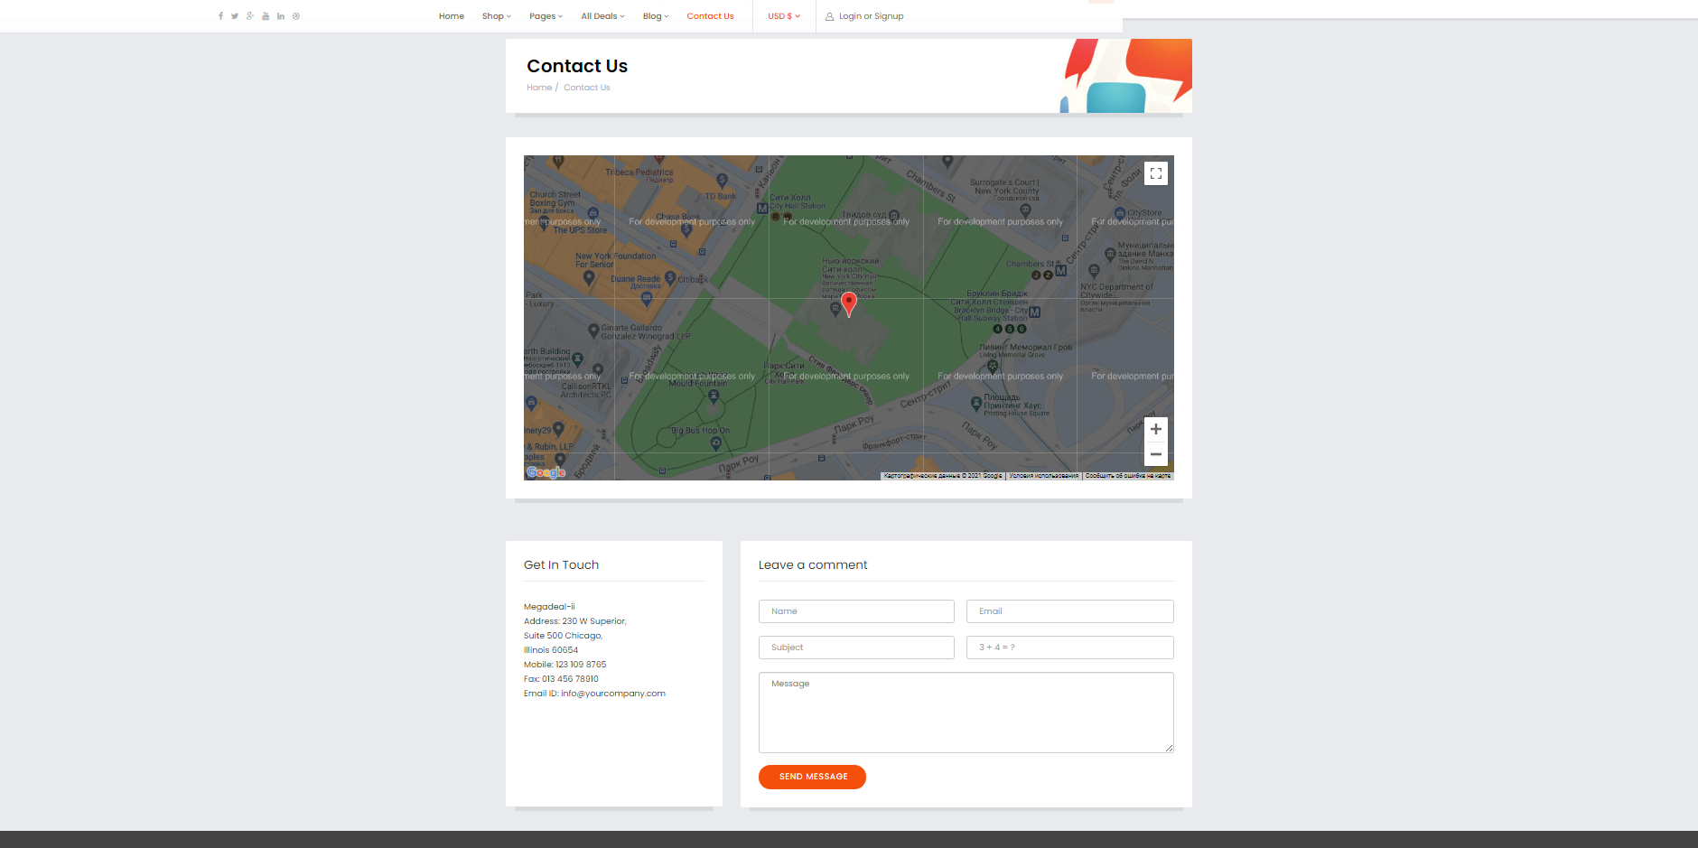
Task: Open the YouTube social icon
Action: [x=266, y=16]
